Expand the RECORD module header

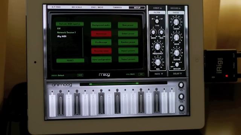point(175,8)
